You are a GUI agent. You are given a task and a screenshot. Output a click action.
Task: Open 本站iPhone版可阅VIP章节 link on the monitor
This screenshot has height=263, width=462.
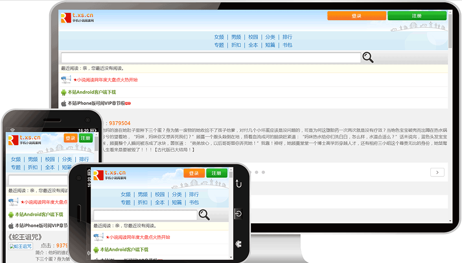coord(96,103)
